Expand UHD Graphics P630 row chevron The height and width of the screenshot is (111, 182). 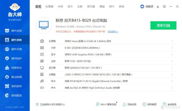click(x=172, y=54)
